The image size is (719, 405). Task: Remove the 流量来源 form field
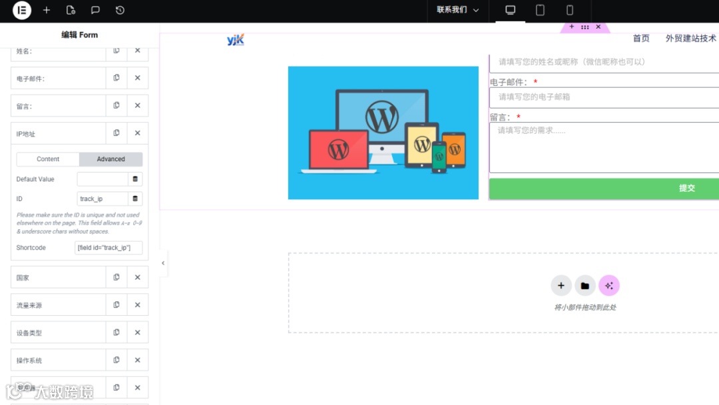coord(138,305)
